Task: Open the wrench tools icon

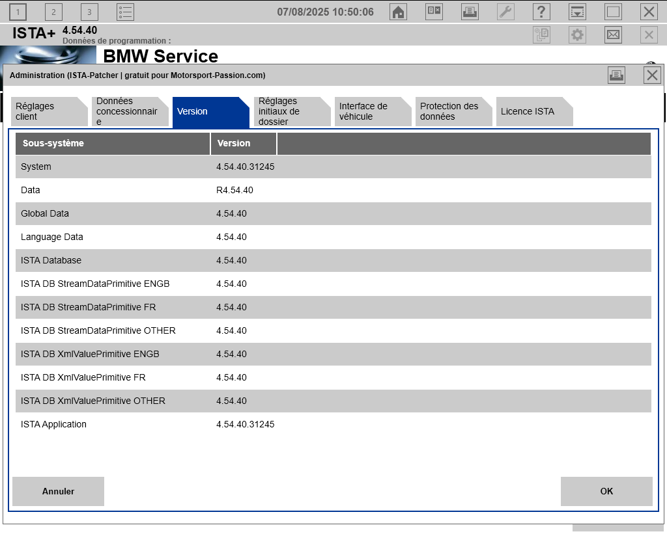Action: point(505,12)
